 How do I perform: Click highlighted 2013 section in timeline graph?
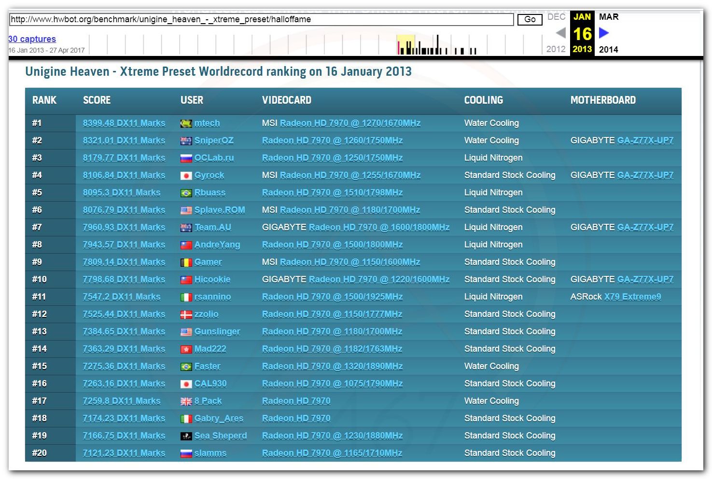(x=405, y=44)
